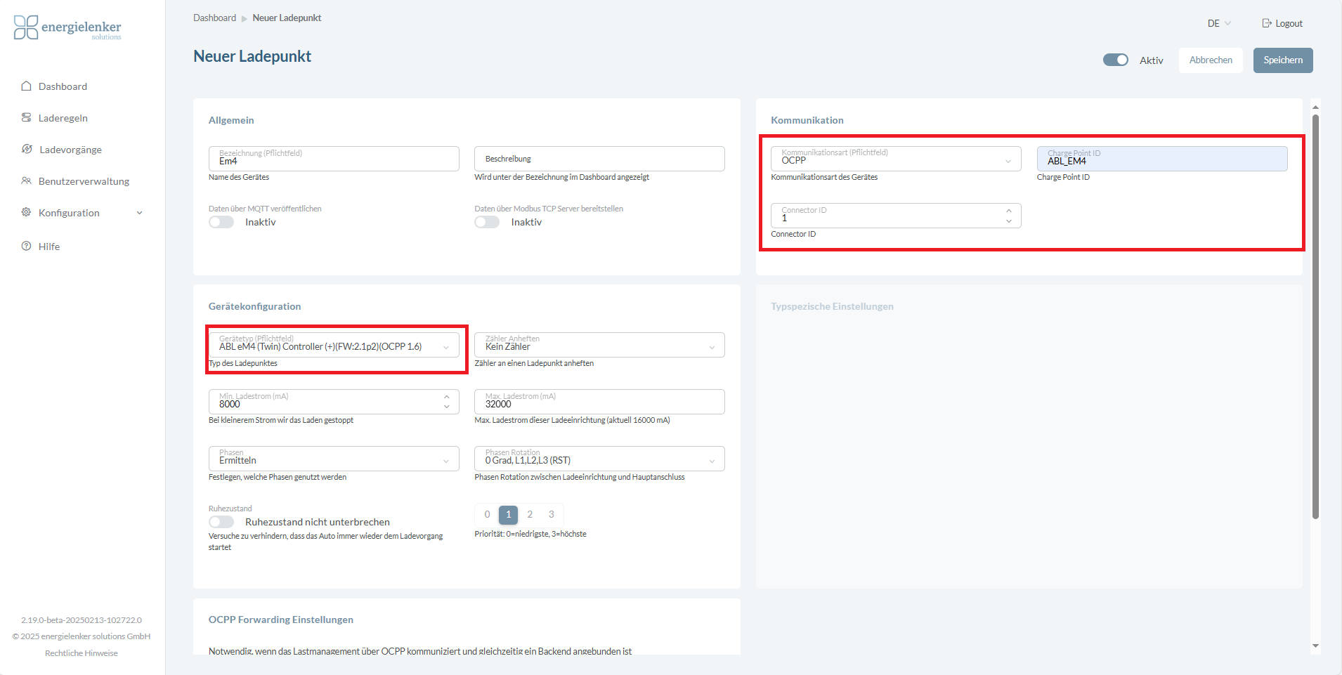Select priority 3 in priority selector

tap(552, 515)
